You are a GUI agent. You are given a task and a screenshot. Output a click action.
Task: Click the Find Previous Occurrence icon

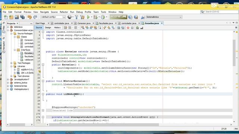(87, 28)
